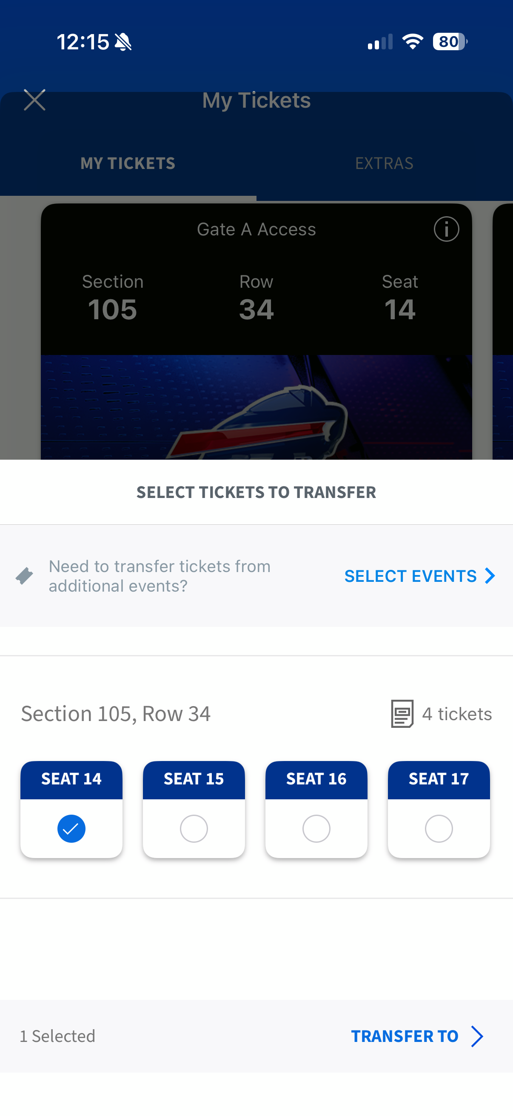Tap the Section 105 ticket card
The width and height of the screenshot is (513, 1116).
click(256, 332)
